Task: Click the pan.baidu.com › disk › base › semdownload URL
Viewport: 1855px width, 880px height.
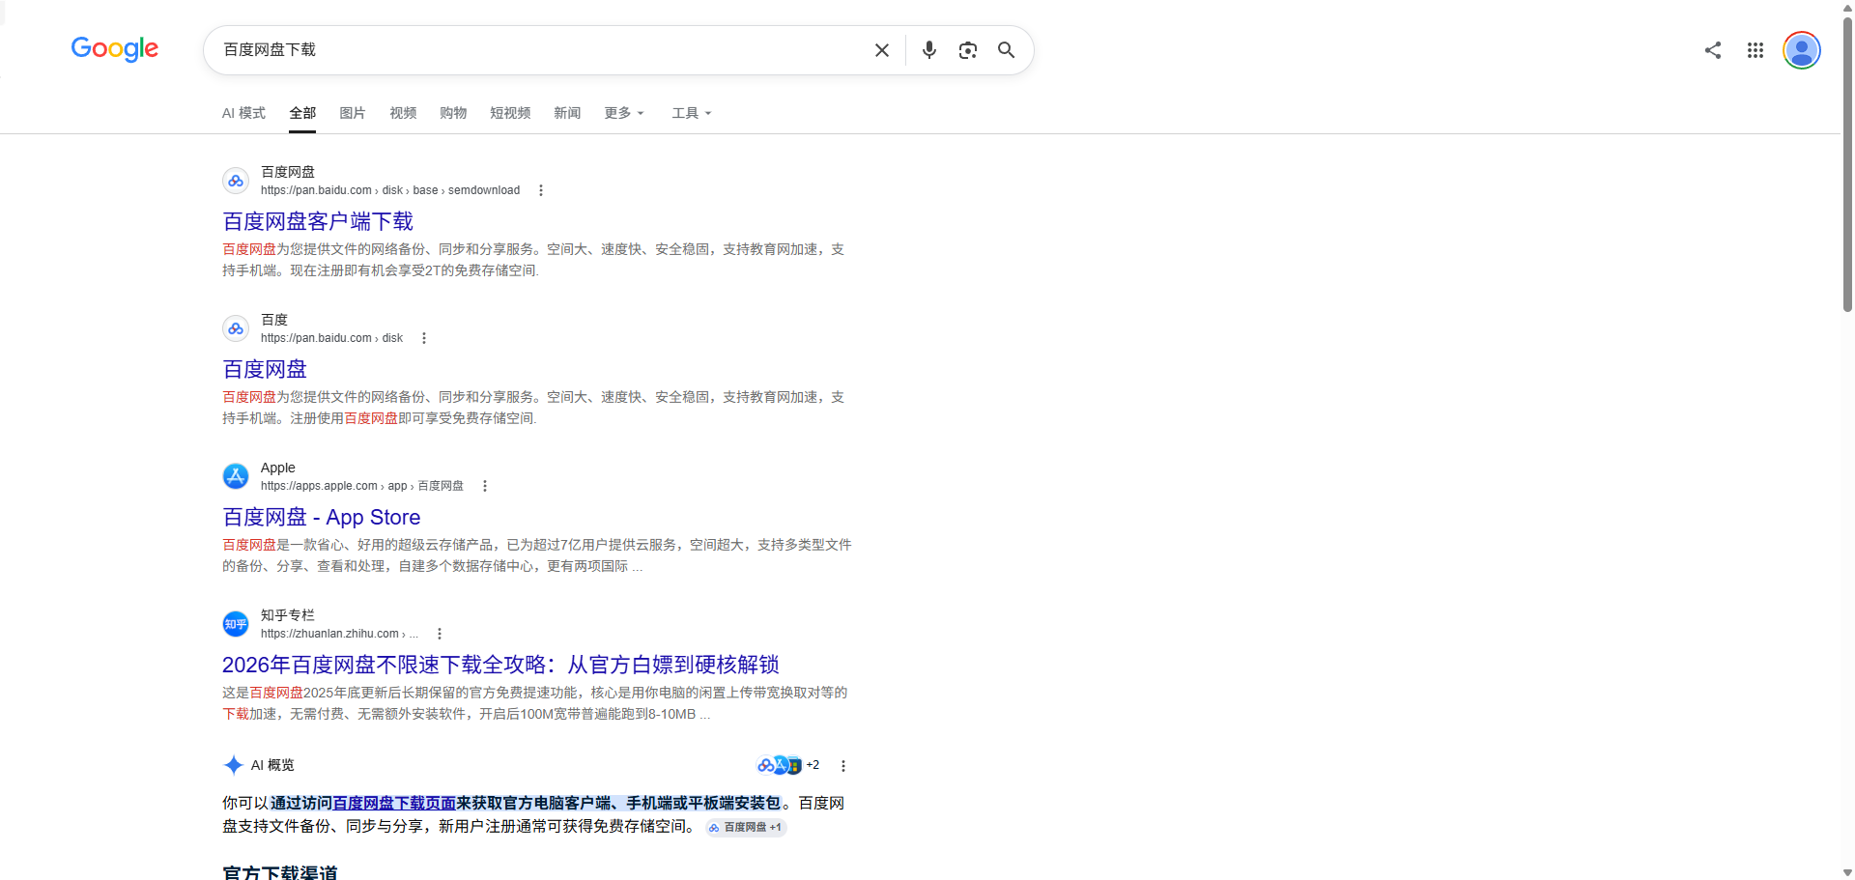Action: [x=390, y=190]
